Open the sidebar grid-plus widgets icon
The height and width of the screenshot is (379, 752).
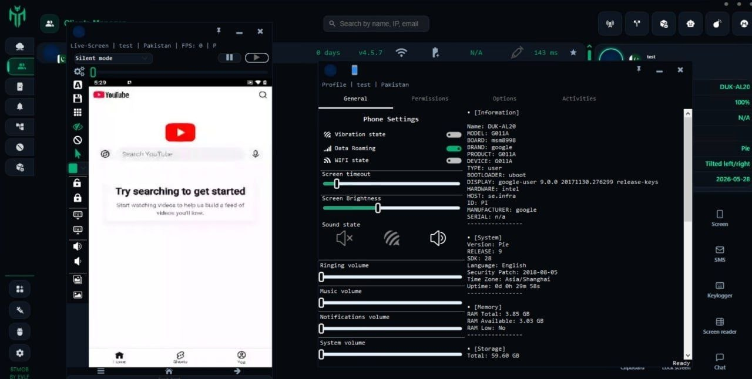coord(19,289)
